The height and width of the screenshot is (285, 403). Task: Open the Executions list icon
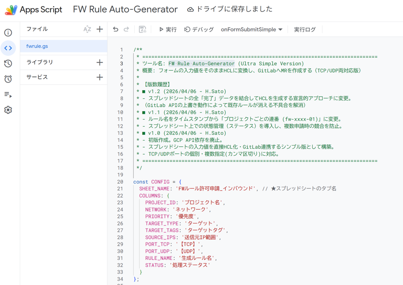pos(8,95)
